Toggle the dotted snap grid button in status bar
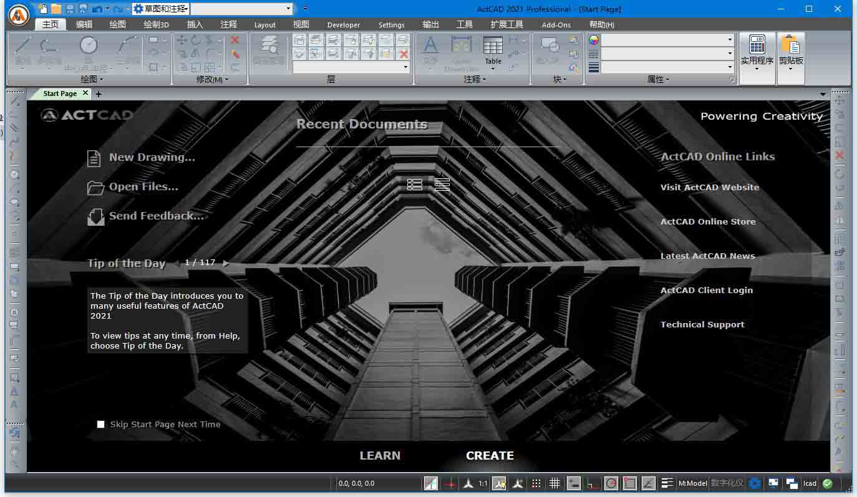Screen dimensions: 857x497 (x=536, y=483)
